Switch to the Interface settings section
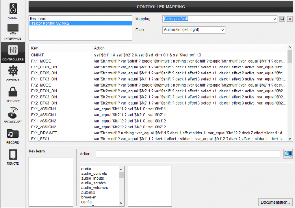295x208 pixels. pos(13,32)
